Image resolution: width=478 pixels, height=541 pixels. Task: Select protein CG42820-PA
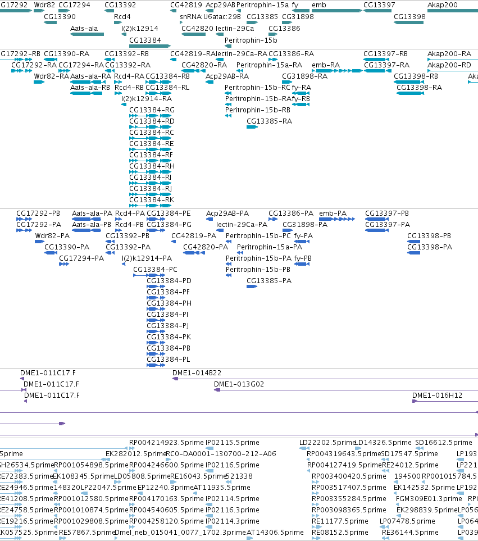[x=206, y=247]
